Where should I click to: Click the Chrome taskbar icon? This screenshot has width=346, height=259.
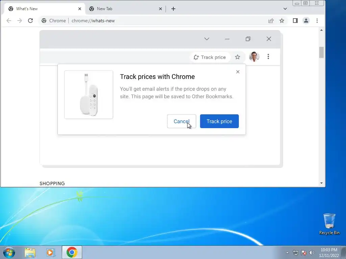tap(72, 252)
